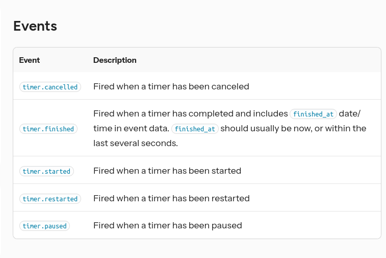Click "Fired when a timer has been paused" text

click(x=167, y=225)
